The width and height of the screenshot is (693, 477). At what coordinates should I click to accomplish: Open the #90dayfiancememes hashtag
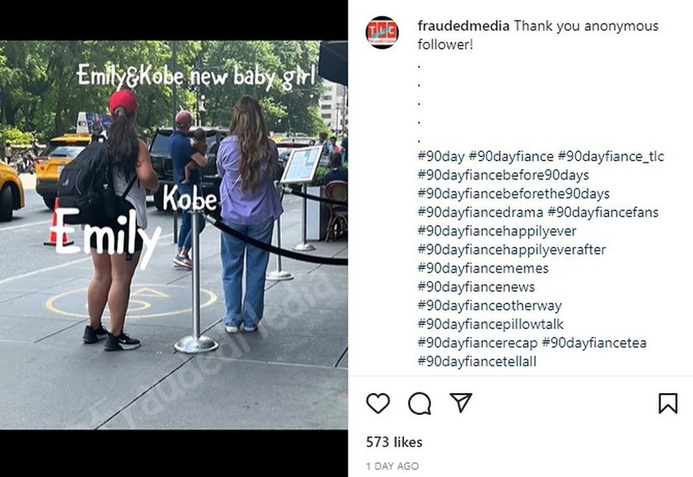pyautogui.click(x=483, y=269)
